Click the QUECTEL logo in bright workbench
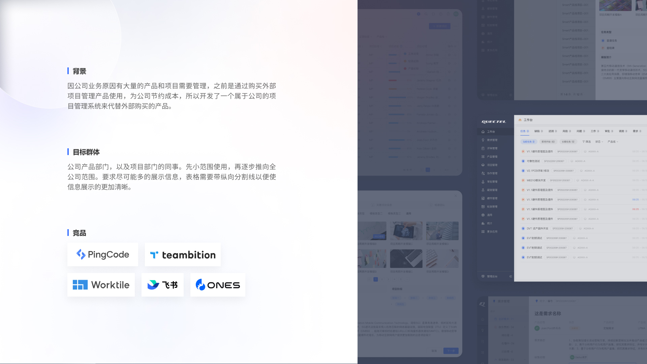 [494, 122]
